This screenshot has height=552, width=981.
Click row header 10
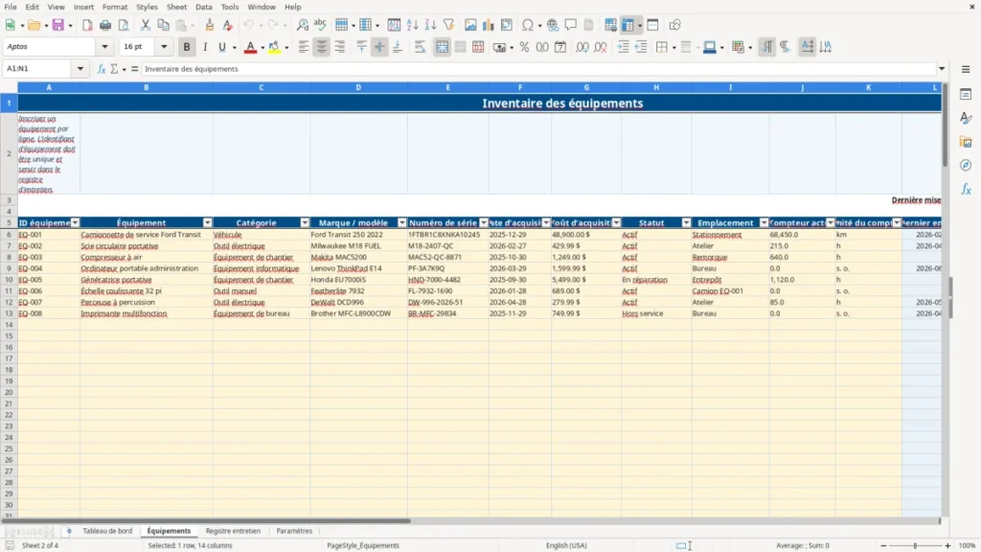coord(9,280)
